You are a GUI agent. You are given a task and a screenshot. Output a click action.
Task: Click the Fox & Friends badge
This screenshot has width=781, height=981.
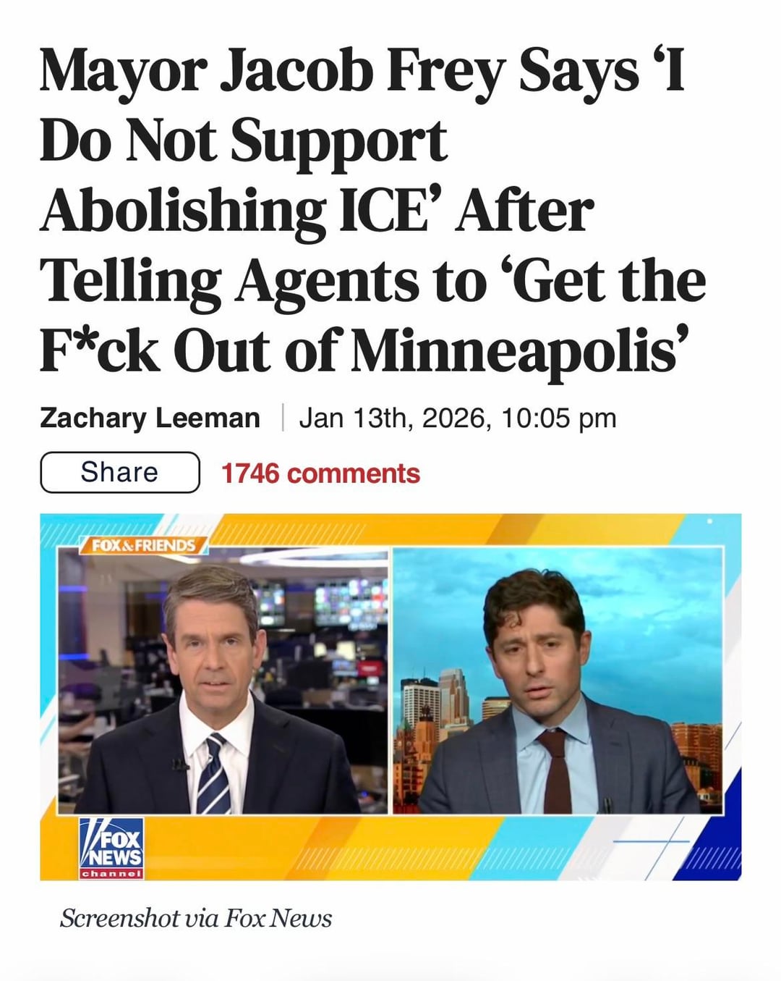pyautogui.click(x=143, y=545)
